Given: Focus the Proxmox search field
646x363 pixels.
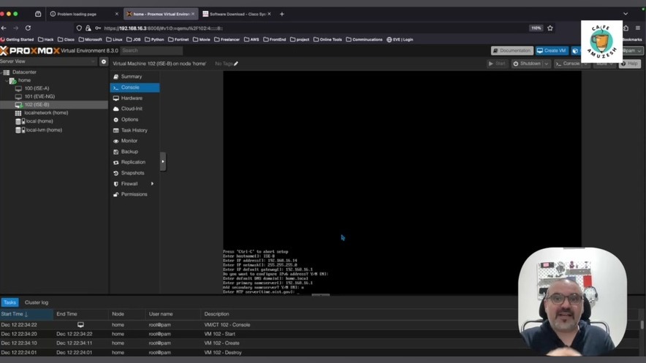Looking at the screenshot, I should pos(151,50).
